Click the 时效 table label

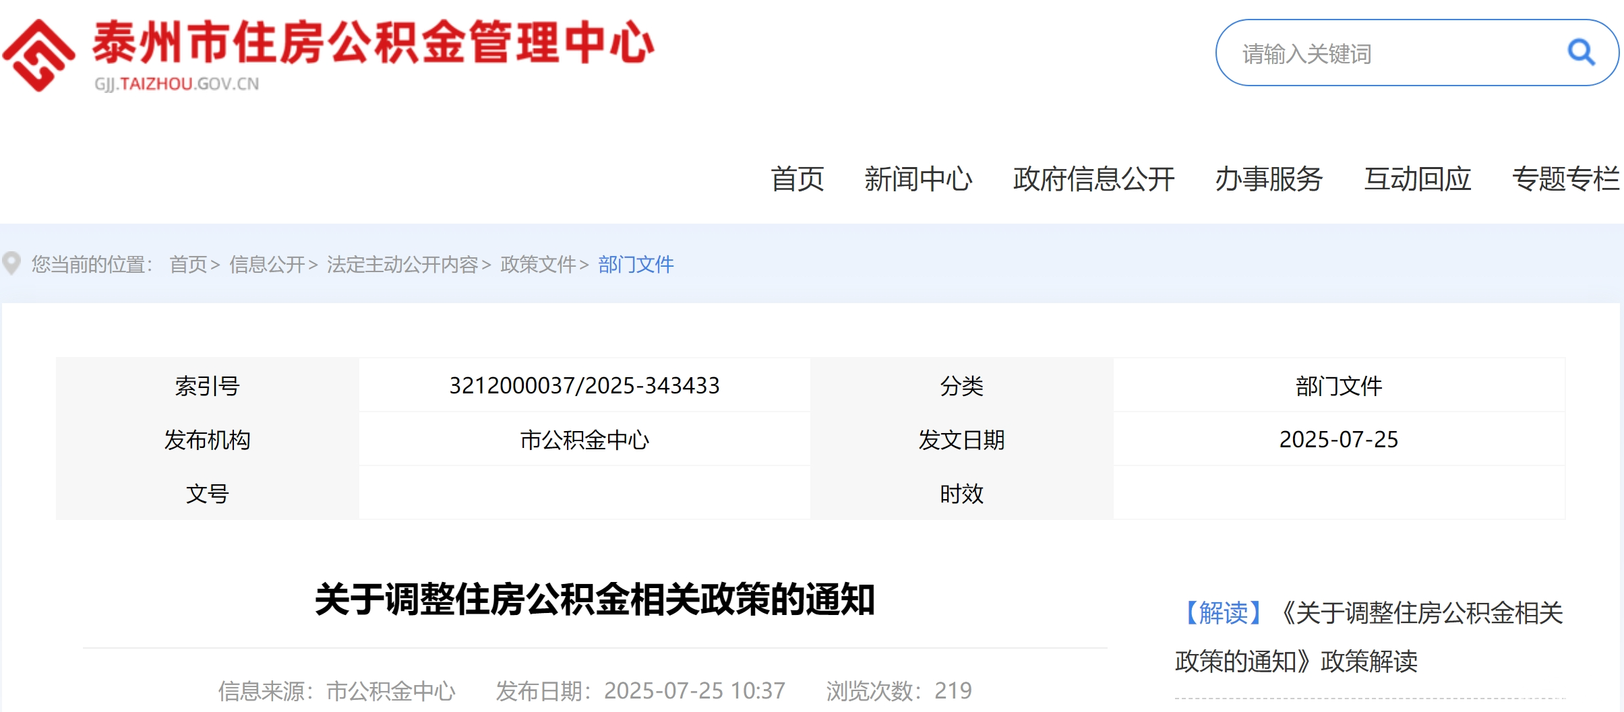(961, 493)
